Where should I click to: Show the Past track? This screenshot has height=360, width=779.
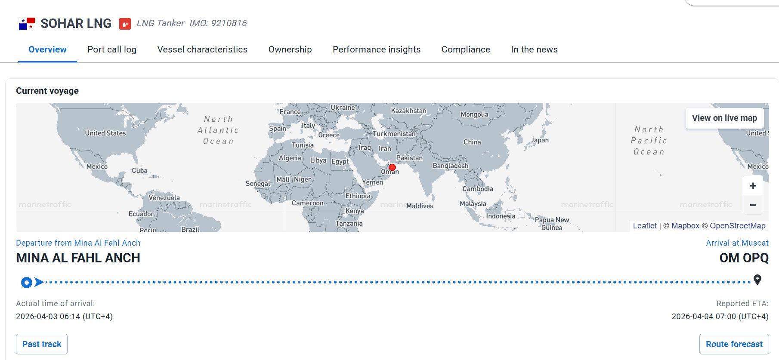coord(42,344)
